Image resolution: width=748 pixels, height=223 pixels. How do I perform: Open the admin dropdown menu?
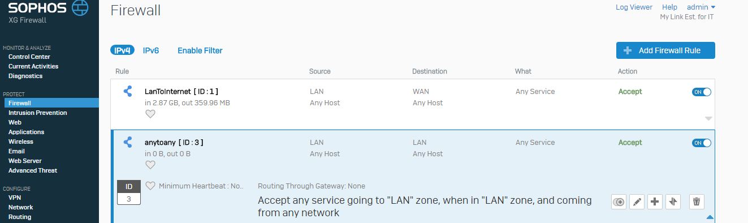click(701, 7)
